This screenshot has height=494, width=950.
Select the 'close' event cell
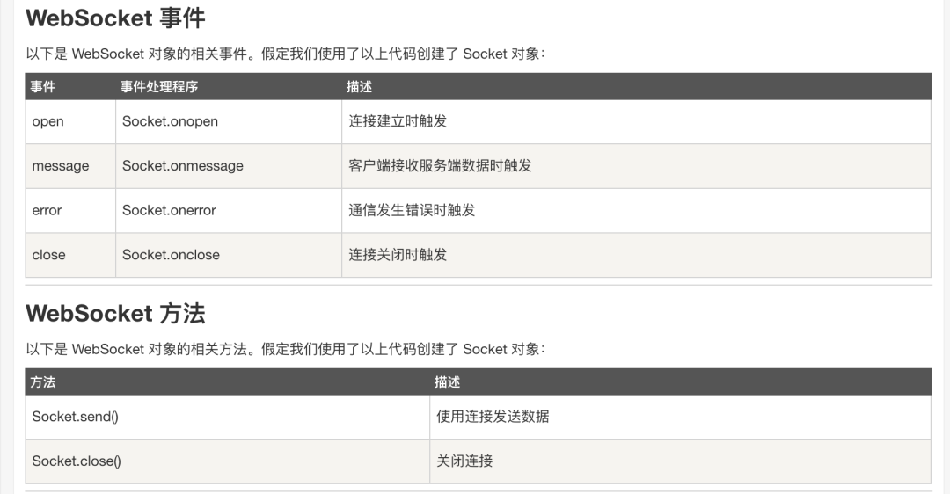click(70, 255)
